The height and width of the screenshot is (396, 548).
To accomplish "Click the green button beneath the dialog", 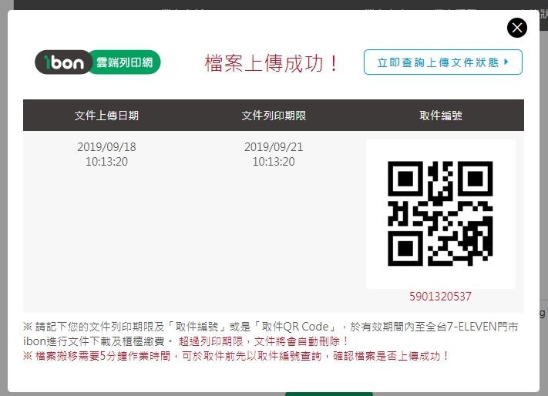I will pos(329,394).
